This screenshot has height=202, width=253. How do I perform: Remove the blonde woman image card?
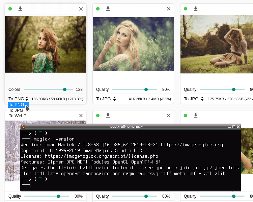[x=169, y=9]
